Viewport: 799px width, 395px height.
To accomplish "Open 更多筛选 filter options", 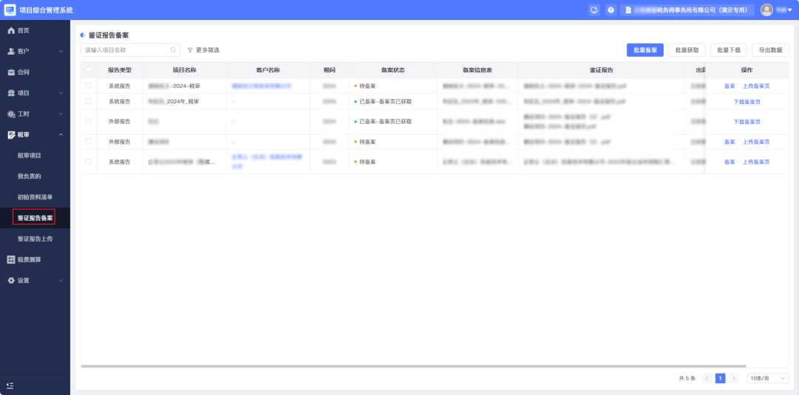I will tap(203, 49).
